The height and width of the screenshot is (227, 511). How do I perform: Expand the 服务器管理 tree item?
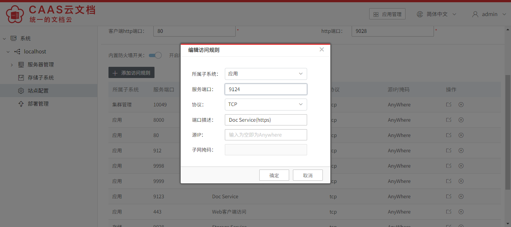click(12, 65)
